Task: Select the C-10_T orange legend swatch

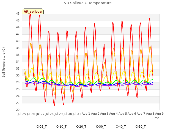Action: click(x=52, y=127)
